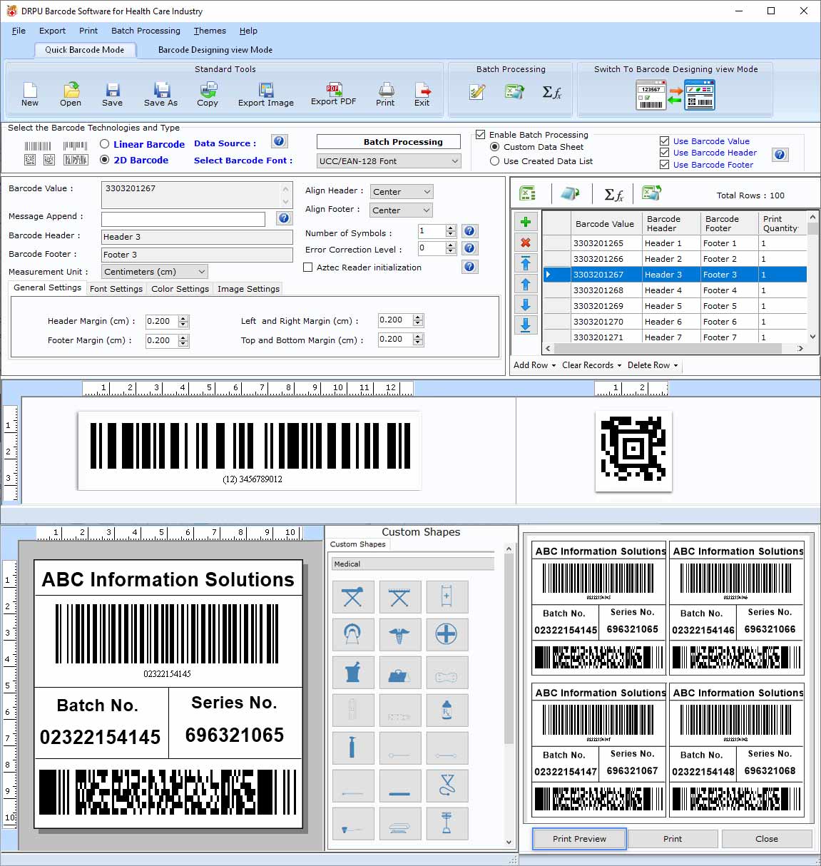
Task: Open the Themes menu
Action: coord(209,31)
